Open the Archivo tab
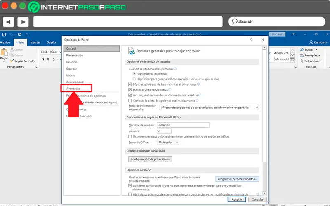 (x=5, y=42)
